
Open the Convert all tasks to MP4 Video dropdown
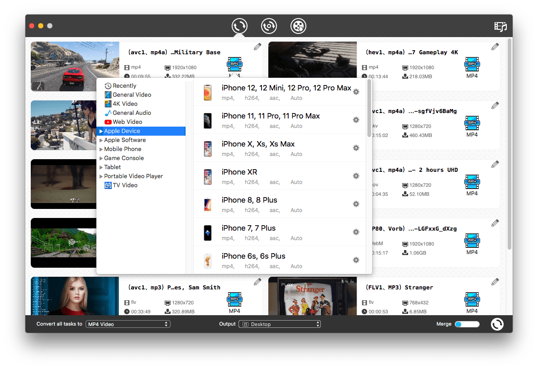(128, 324)
